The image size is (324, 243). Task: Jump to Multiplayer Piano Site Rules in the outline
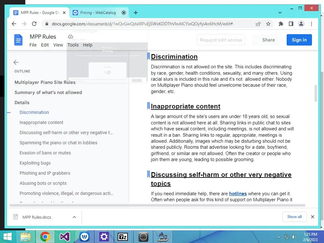pyautogui.click(x=45, y=82)
